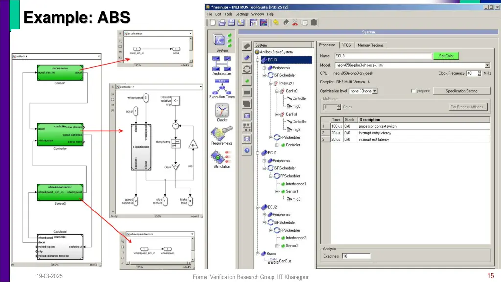Click the Open file toolbar icon
This screenshot has height=282, width=501.
(x=222, y=23)
